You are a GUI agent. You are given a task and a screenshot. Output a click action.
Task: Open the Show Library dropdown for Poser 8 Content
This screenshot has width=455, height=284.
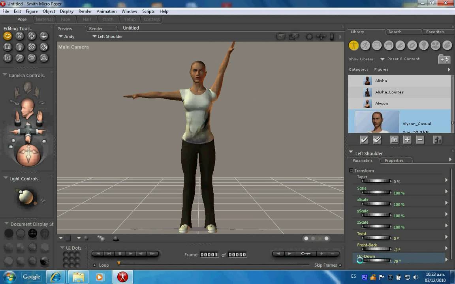click(x=382, y=59)
